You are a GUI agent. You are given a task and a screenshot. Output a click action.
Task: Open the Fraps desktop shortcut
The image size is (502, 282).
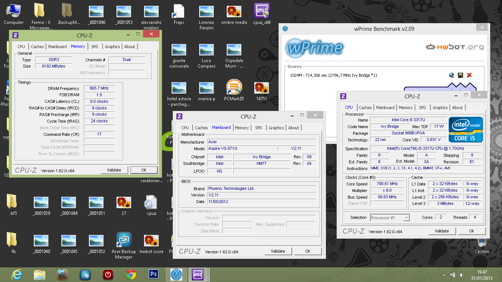click(179, 14)
